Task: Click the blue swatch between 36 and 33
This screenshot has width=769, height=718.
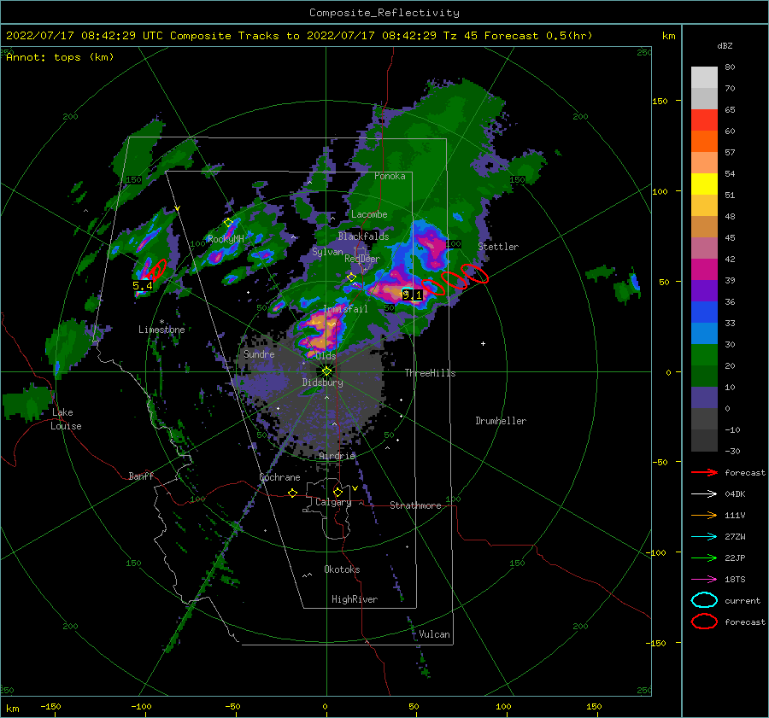Action: [704, 312]
